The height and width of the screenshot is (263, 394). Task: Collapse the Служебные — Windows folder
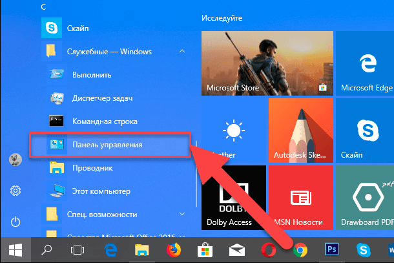(x=182, y=52)
